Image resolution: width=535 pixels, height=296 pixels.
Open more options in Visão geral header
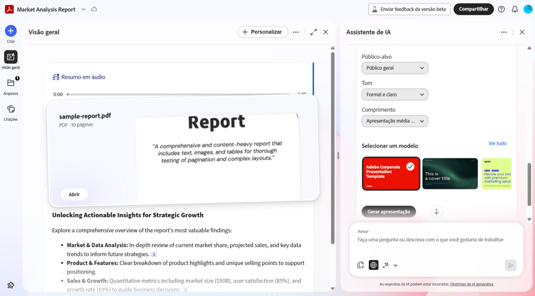[x=296, y=32]
